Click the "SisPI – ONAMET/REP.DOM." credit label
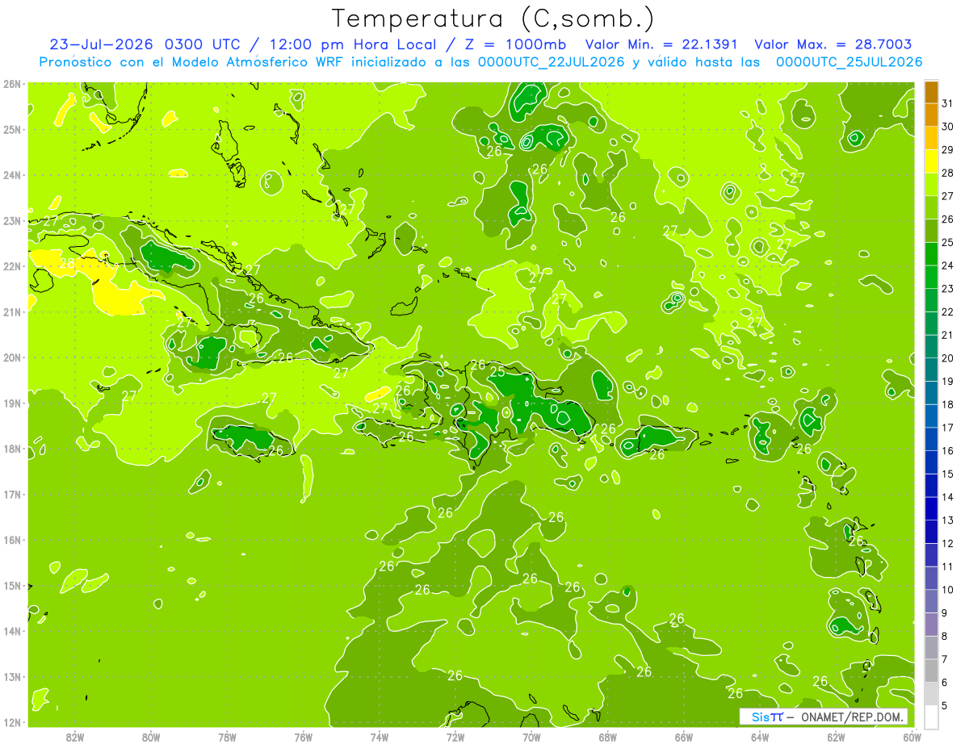The width and height of the screenshot is (969, 748). tap(824, 717)
